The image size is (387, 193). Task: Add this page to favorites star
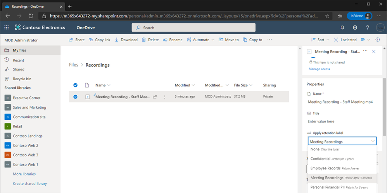327,16
